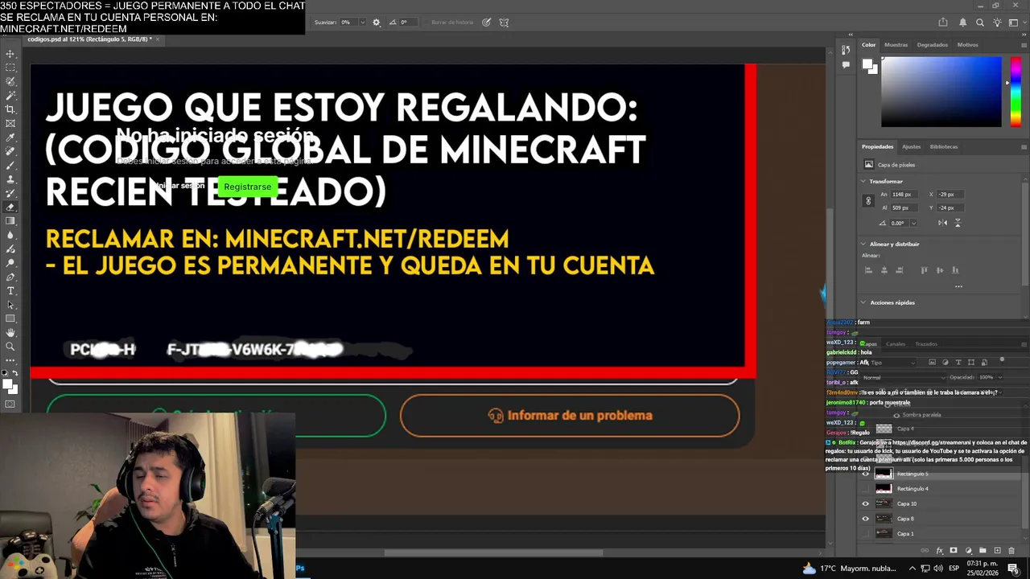The image size is (1030, 579).
Task: Open Photoshop search magnifier
Action: [979, 23]
